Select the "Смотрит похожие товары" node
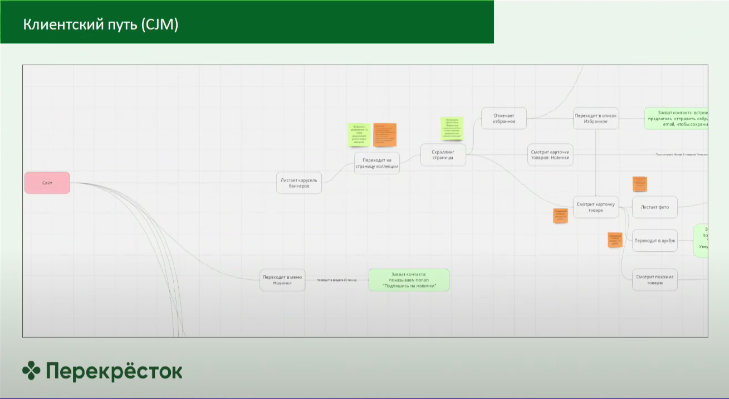Image resolution: width=729 pixels, height=399 pixels. pyautogui.click(x=655, y=280)
